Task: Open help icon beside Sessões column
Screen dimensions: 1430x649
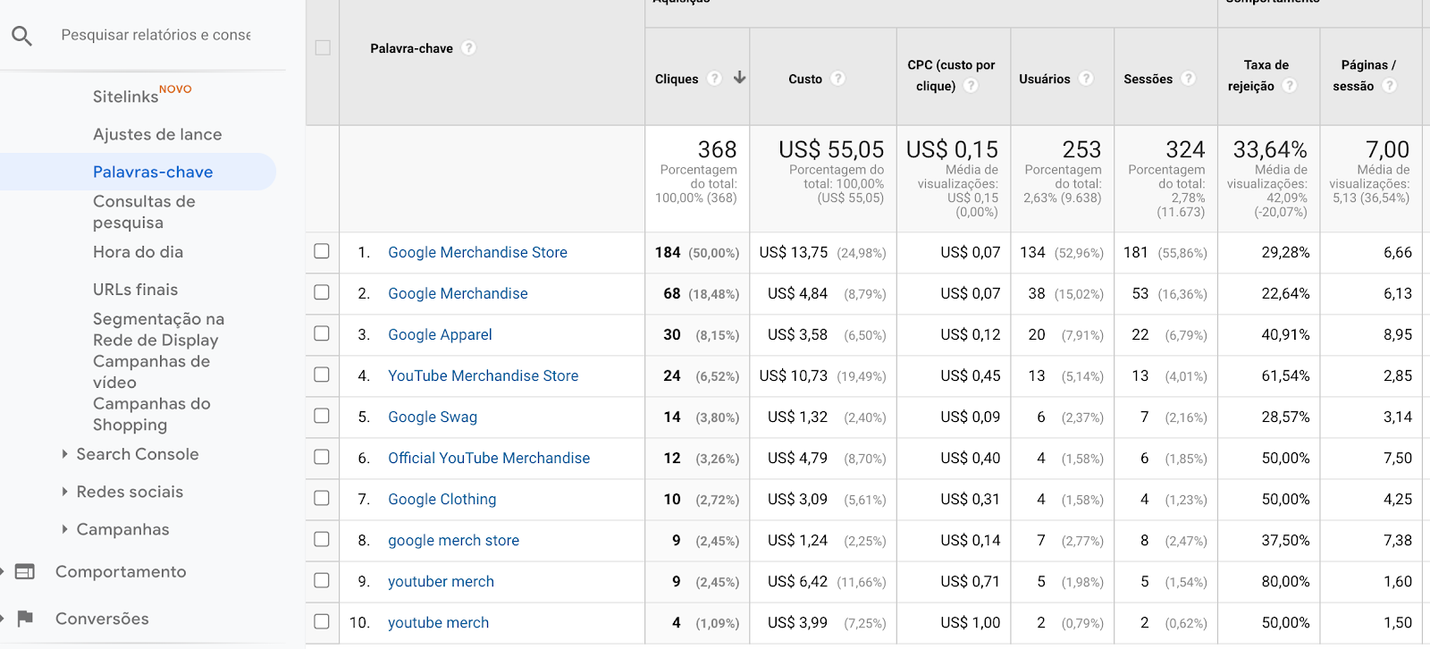Action: click(x=1188, y=79)
